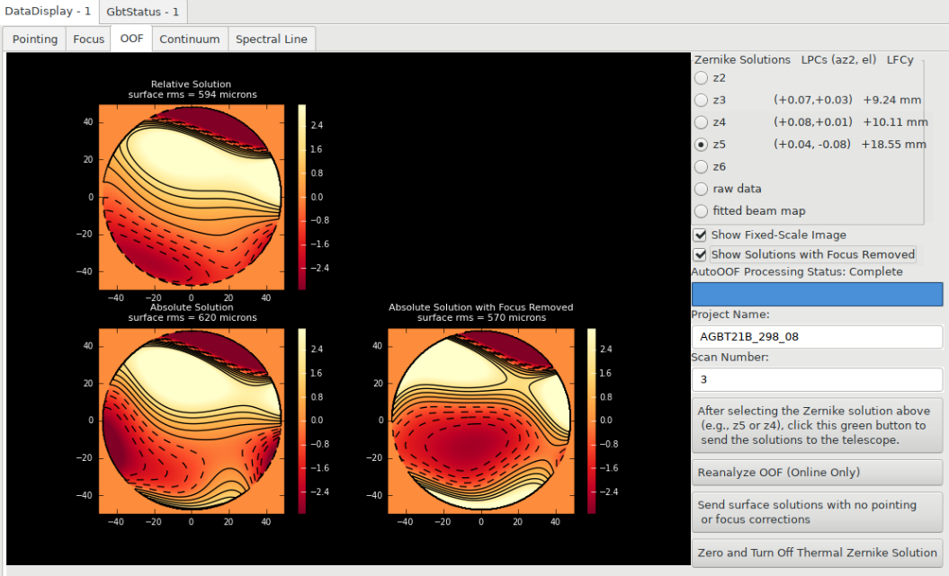Switch to the DataDisplay - 1 tab

click(48, 12)
